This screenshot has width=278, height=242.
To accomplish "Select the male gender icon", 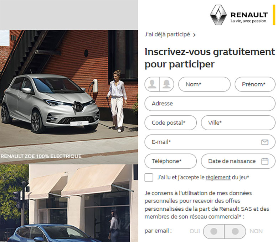I will (152, 84).
